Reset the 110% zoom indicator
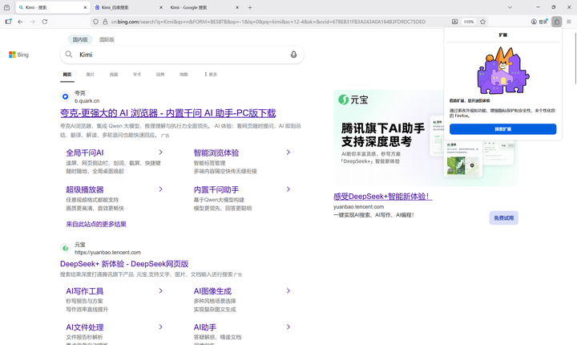 coord(469,22)
